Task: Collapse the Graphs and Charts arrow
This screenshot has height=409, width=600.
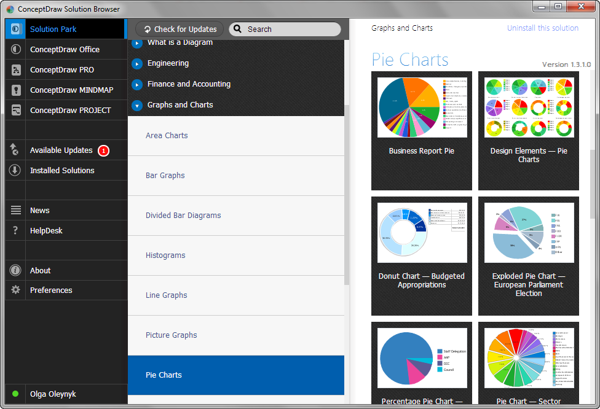Action: [137, 105]
